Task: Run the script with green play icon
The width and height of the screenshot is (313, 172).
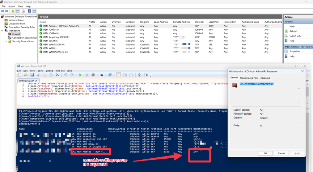Action: coord(80,75)
